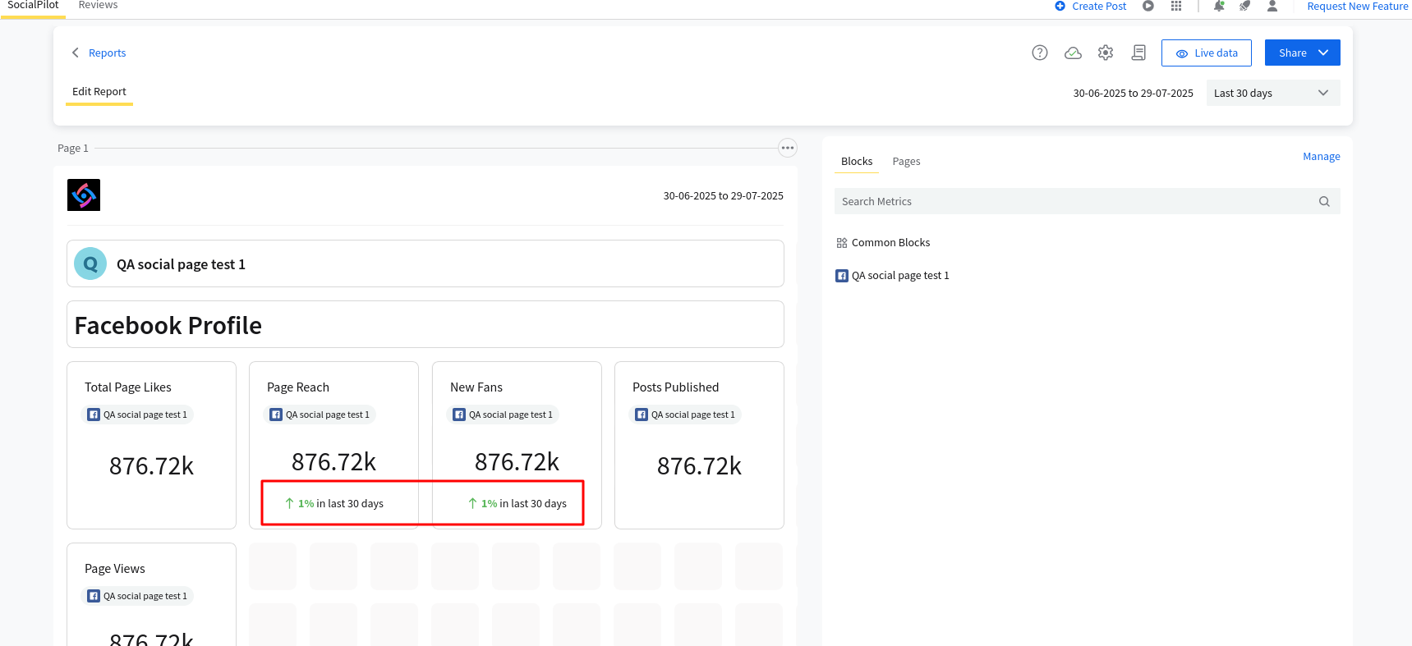Click the 876.72k value in Total Page Likes
Screen dimensions: 1412x646
151,466
